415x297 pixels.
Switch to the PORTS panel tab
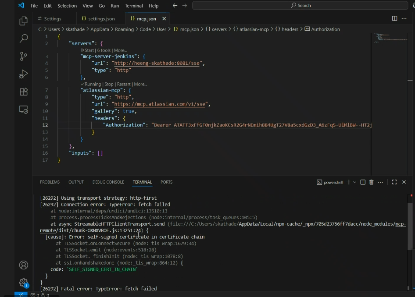click(166, 182)
